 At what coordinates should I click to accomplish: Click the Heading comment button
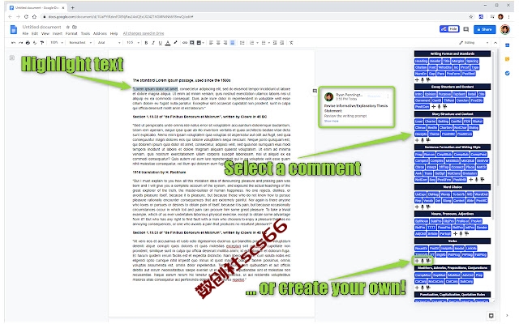(x=421, y=62)
